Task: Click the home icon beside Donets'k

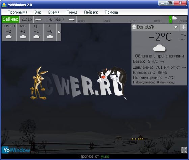Action: pyautogui.click(x=134, y=27)
